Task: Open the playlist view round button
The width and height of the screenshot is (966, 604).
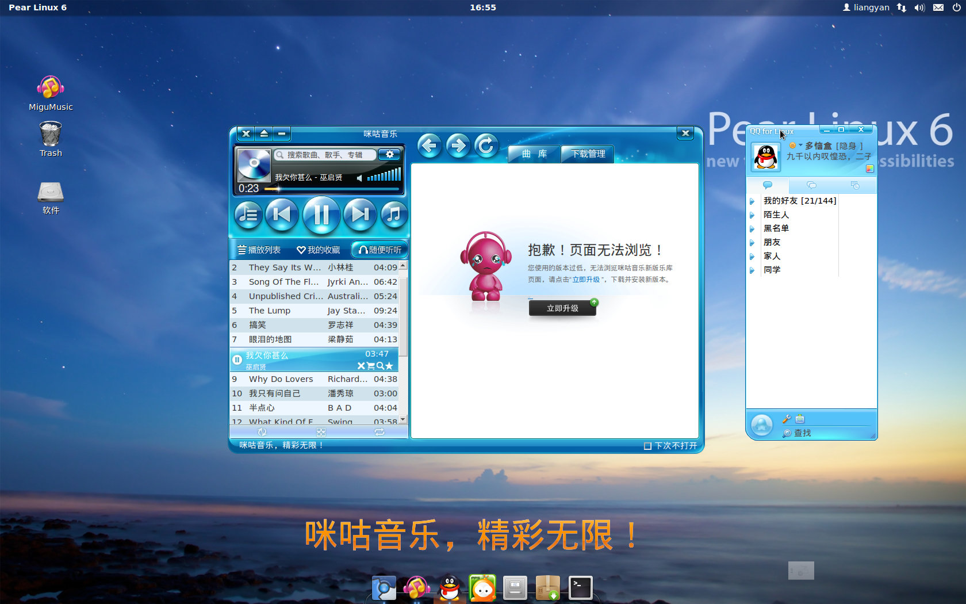Action: (248, 215)
